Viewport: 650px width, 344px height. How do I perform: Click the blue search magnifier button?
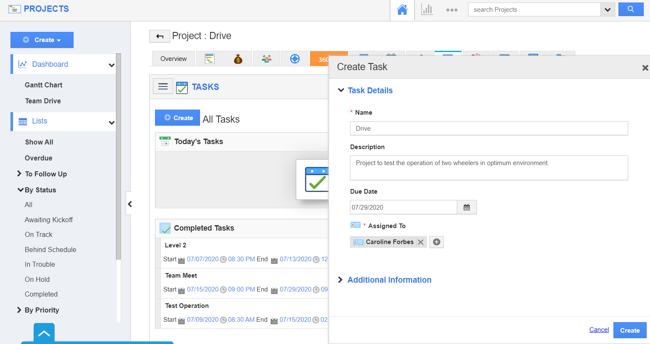click(x=631, y=9)
